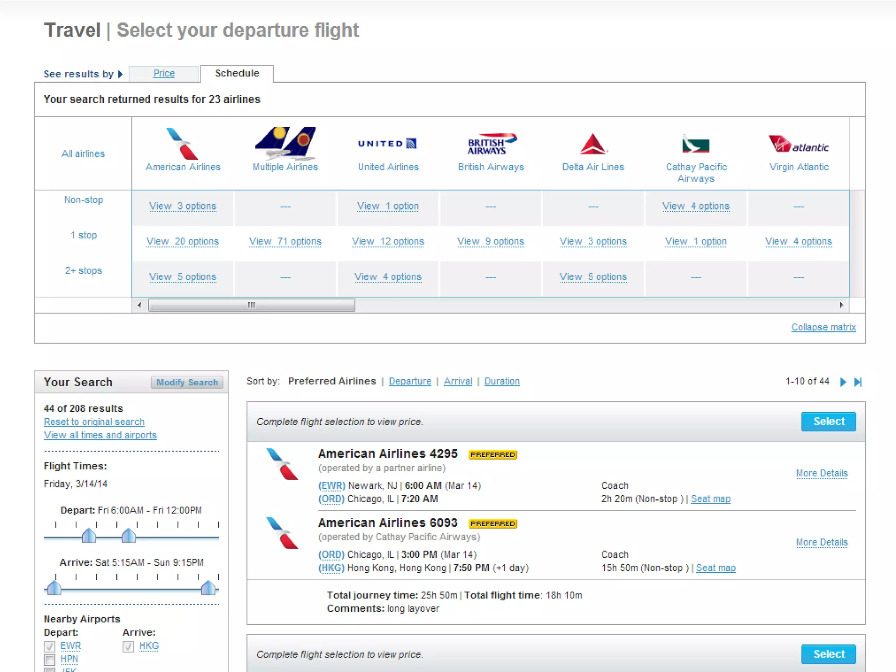This screenshot has height=672, width=896.
Task: Click the Multiple Airlines tail logos
Action: (285, 143)
